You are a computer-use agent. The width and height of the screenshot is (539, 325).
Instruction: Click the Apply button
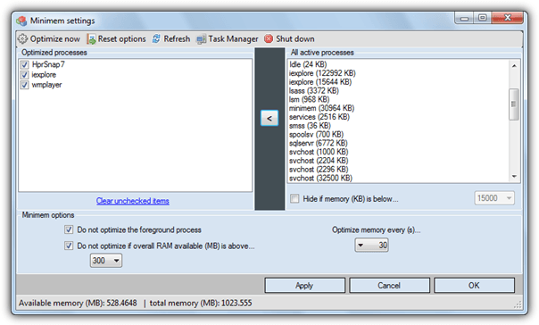point(304,286)
